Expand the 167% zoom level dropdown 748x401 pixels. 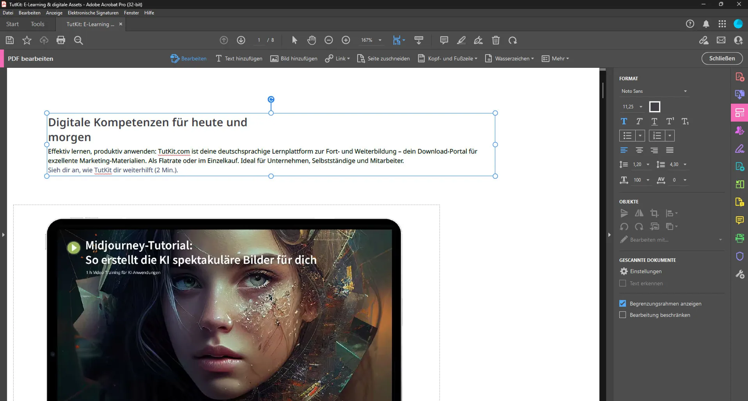point(380,40)
